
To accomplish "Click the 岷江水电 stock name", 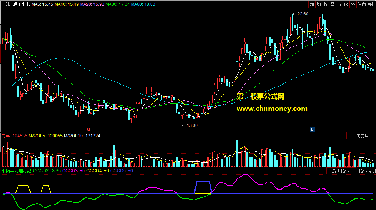I will [21, 4].
